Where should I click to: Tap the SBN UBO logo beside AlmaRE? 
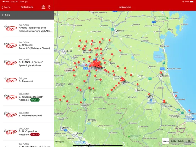point(10,28)
